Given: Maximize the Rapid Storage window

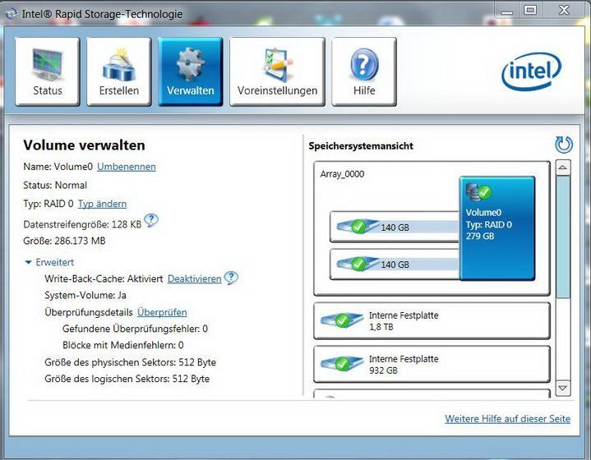Looking at the screenshot, I should (x=530, y=10).
